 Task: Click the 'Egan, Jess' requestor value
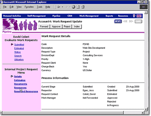pos(88,90)
